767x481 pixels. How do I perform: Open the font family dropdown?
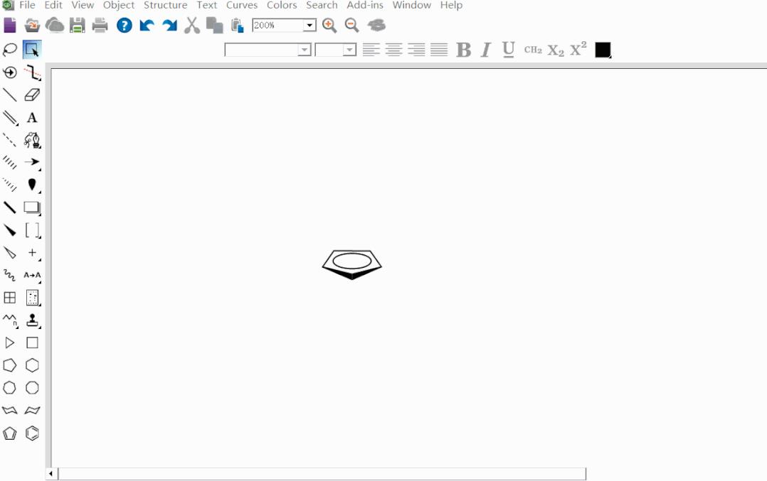305,50
